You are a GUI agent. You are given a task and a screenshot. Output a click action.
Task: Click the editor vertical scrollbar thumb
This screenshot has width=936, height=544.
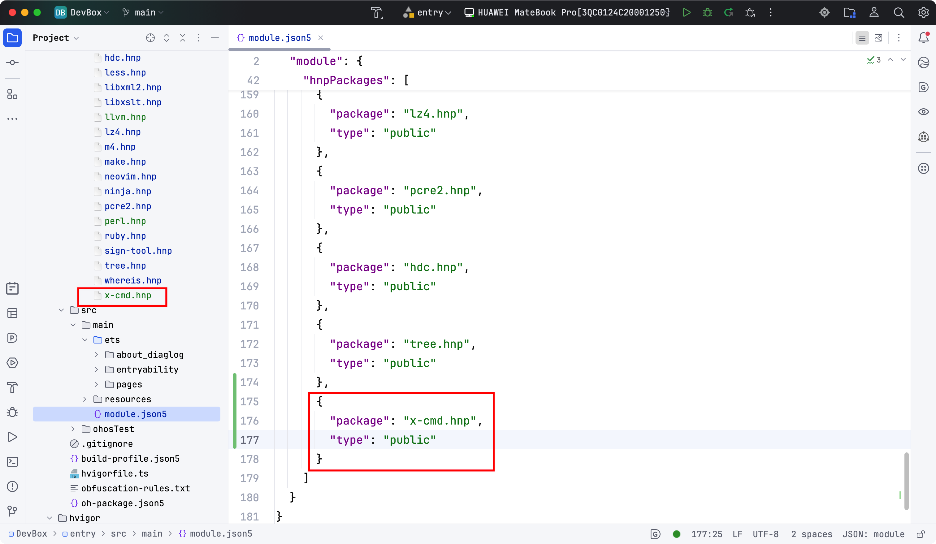point(906,481)
